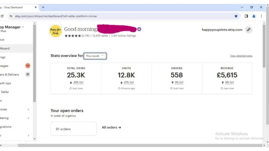The image size is (269, 151).
Task: Open a new browser tab
Action: (43, 7)
